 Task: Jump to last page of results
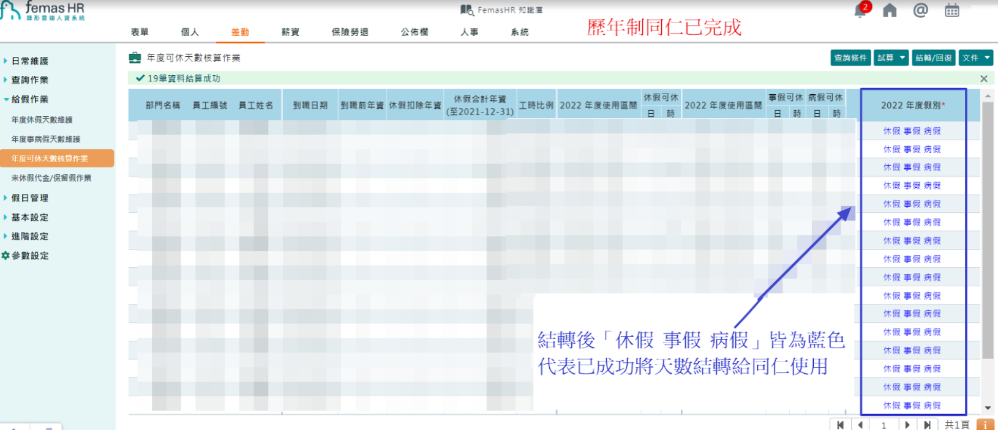tap(928, 424)
